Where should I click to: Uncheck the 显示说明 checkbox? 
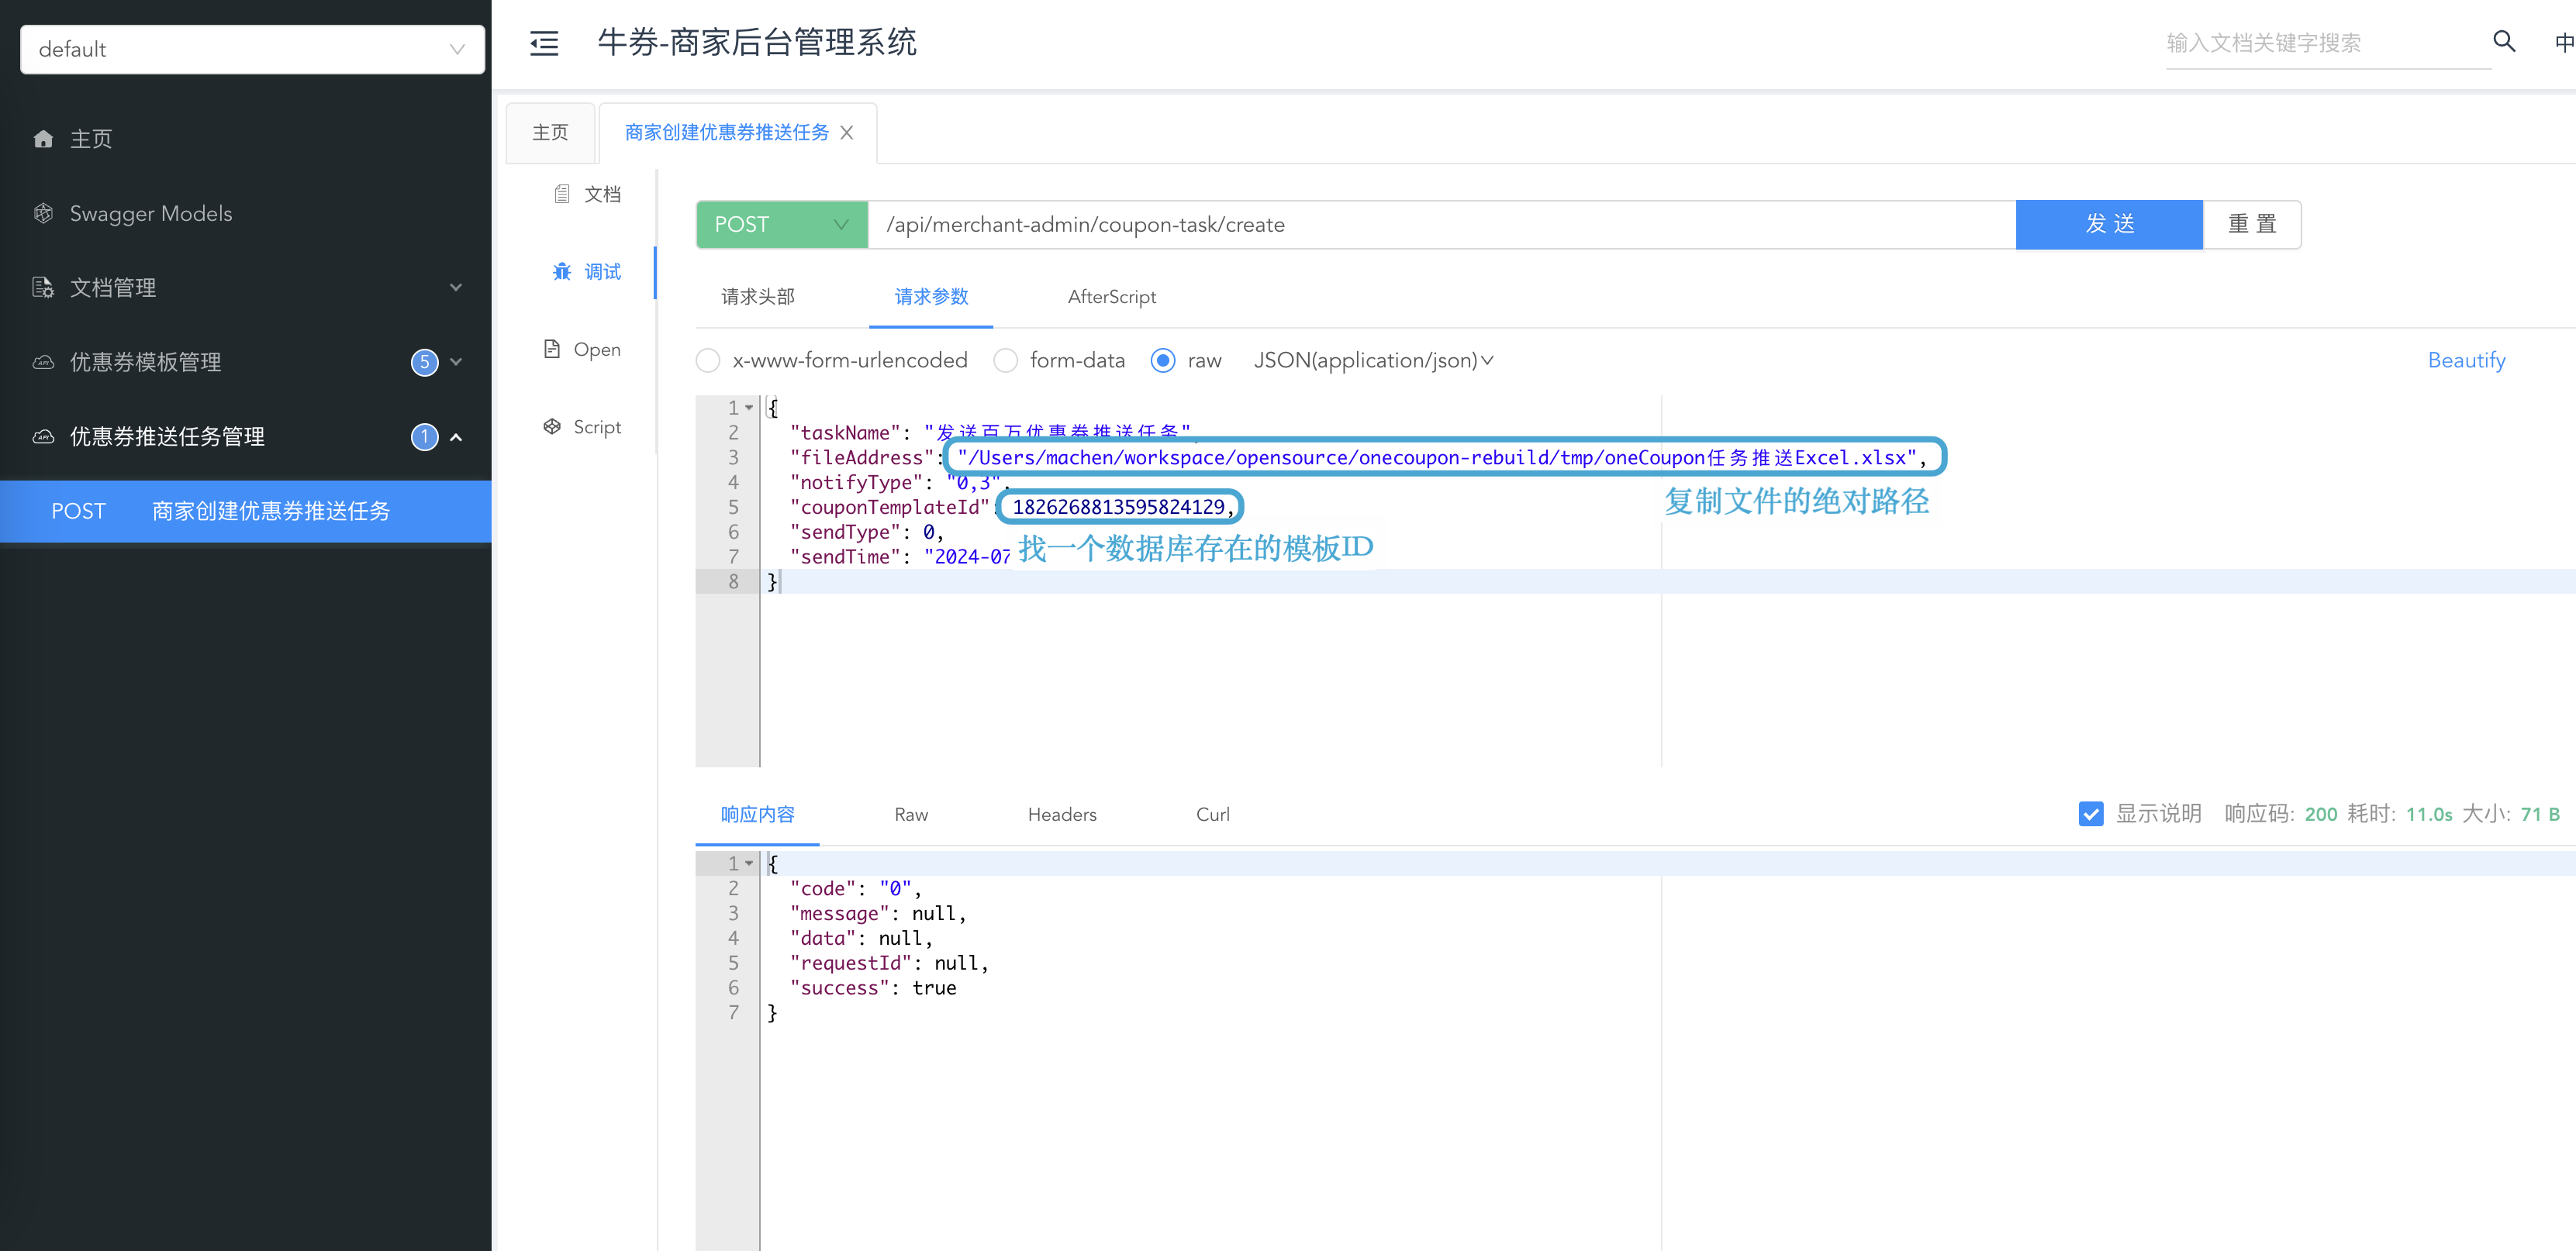[x=2090, y=813]
